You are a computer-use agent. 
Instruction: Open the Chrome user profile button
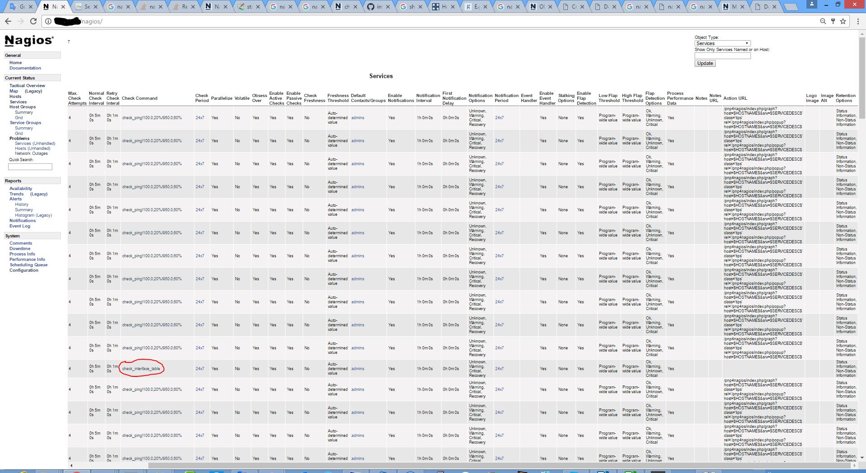[x=811, y=5]
